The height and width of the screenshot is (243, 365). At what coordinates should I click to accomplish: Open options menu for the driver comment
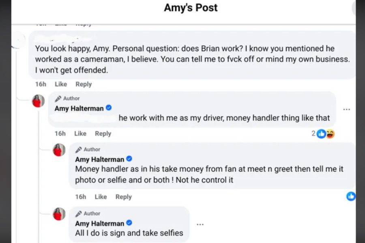(346, 109)
